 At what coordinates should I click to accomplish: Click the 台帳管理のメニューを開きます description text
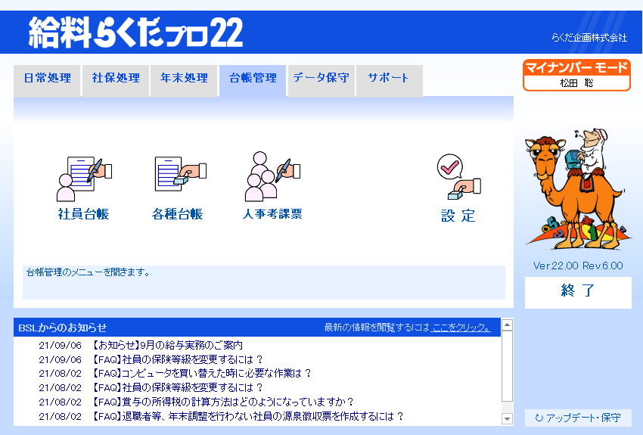tap(89, 272)
